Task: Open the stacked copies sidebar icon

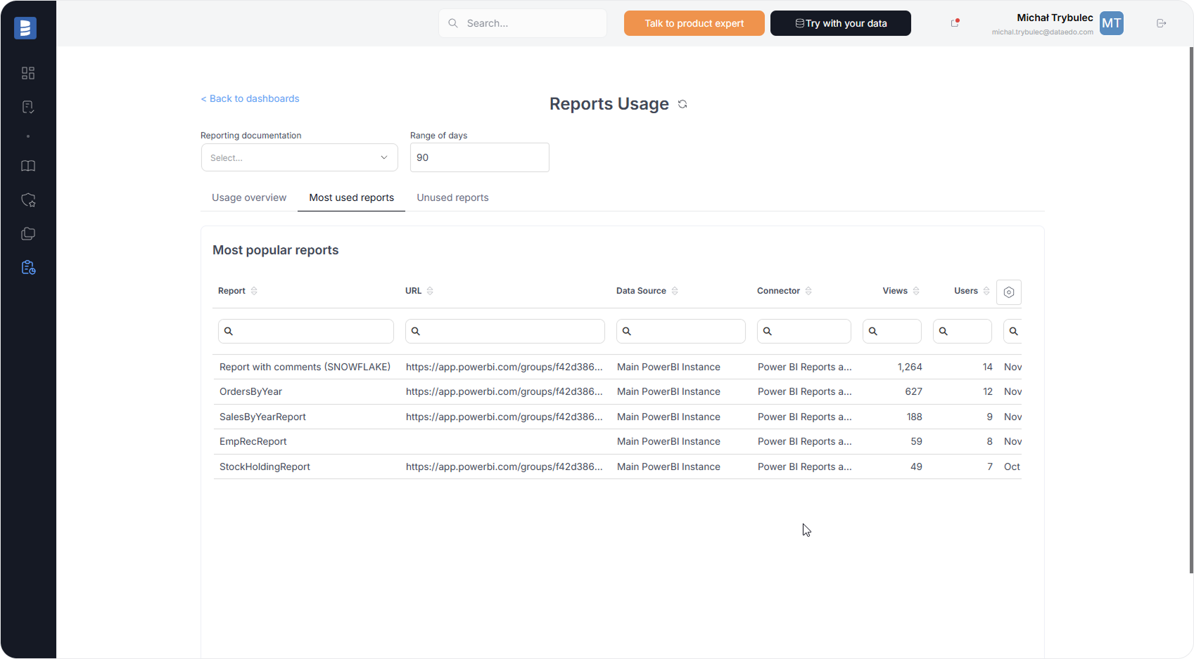Action: 28,234
